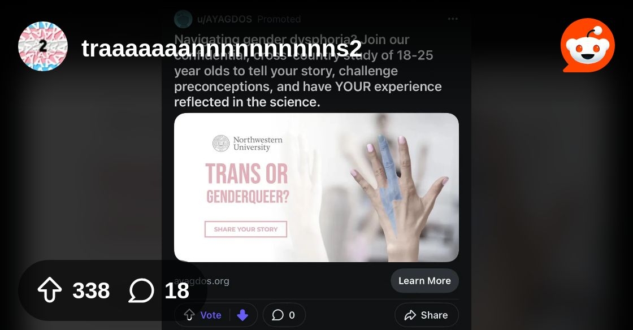Click the Learn More button

(424, 281)
